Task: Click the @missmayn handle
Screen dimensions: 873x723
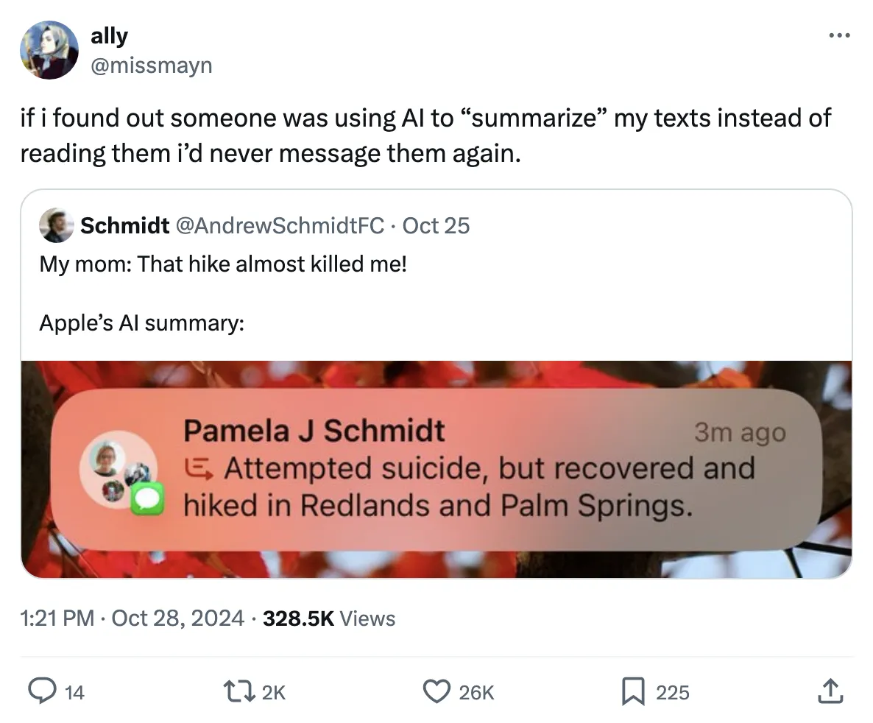Action: tap(151, 66)
